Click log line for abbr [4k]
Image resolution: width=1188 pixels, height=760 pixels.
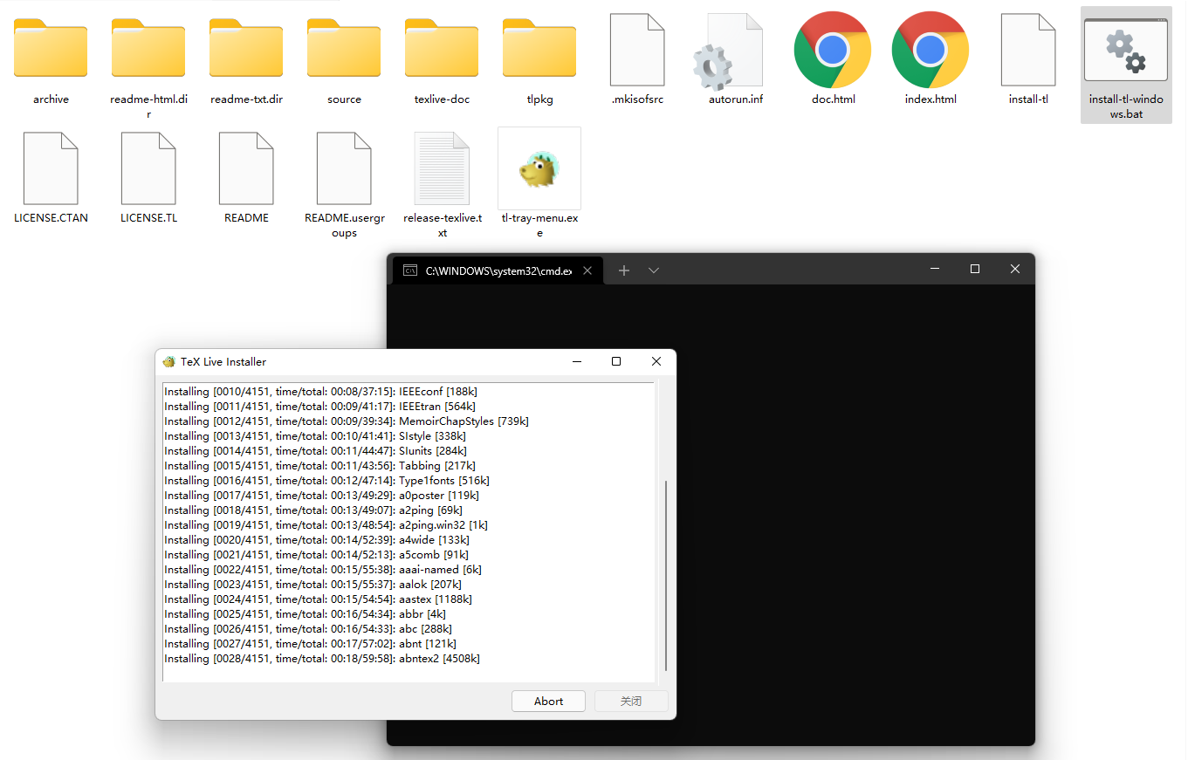click(306, 613)
